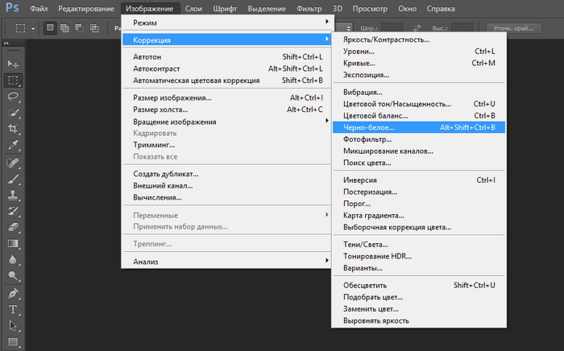This screenshot has height=351, width=564.
Task: Pick the Crop tool in toolbar
Action: pyautogui.click(x=14, y=130)
